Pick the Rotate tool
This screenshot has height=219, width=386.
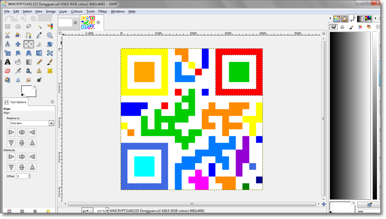[x=50, y=44]
